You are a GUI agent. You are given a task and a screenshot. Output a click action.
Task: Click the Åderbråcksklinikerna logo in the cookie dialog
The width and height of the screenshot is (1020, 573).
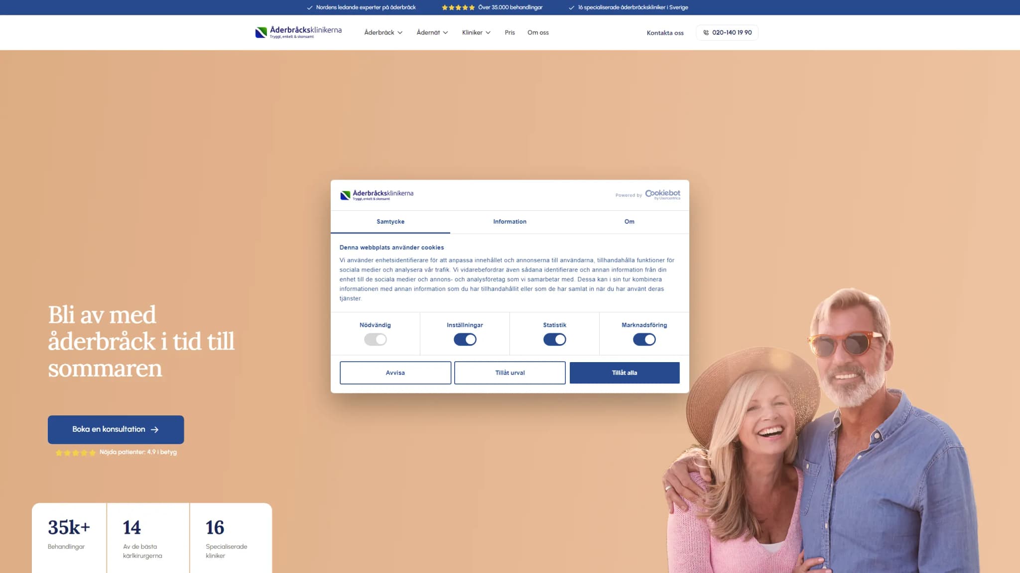coord(377,195)
